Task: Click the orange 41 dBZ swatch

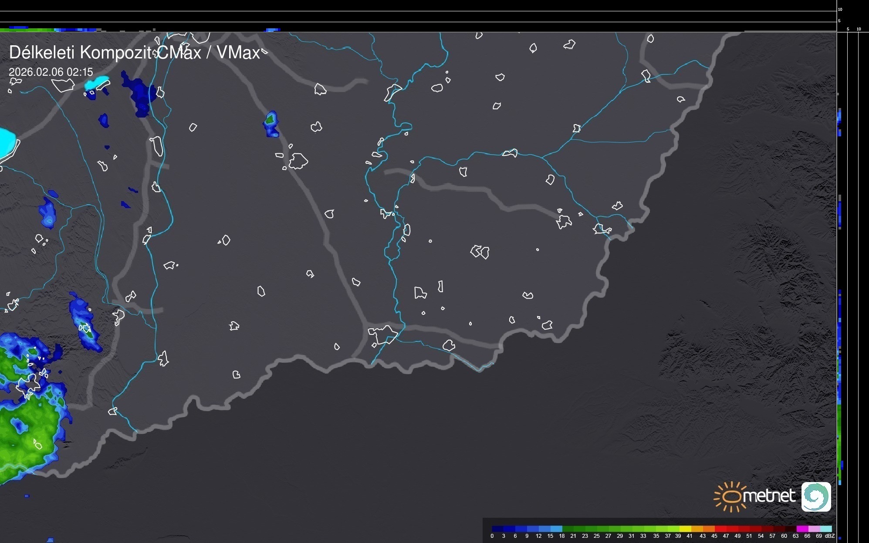Action: (697, 529)
